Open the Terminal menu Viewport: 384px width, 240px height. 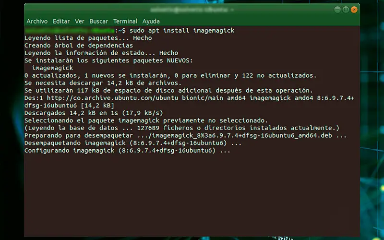point(125,21)
